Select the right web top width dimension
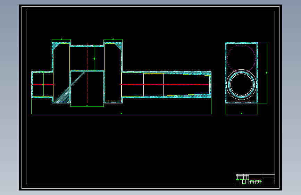 click(x=113, y=40)
